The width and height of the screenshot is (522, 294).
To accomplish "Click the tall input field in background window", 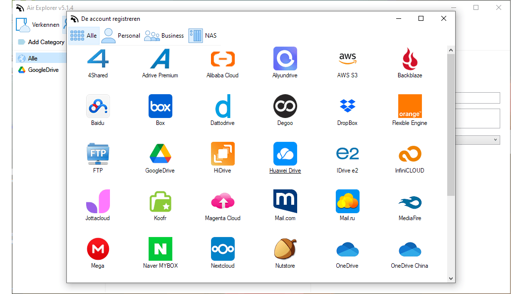I will pos(477,118).
